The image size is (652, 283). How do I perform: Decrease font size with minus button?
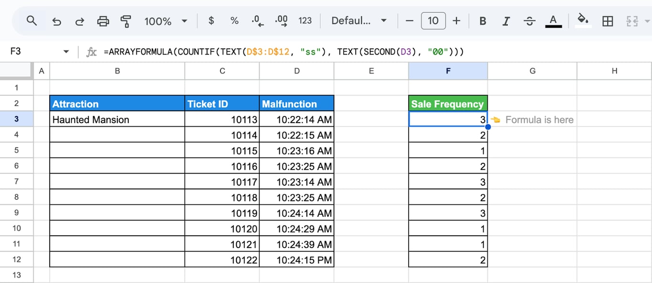410,21
